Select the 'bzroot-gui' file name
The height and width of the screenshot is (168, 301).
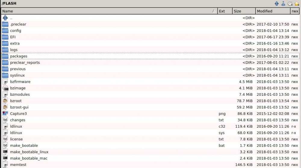click(x=19, y=107)
